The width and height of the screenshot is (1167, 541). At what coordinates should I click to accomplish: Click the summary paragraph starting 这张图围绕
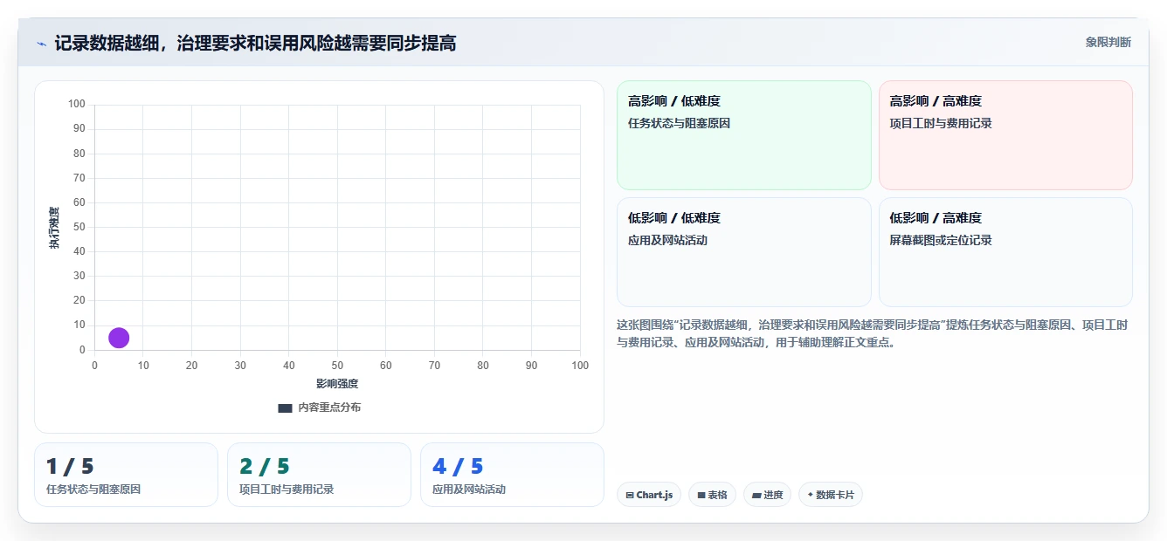tap(873, 333)
